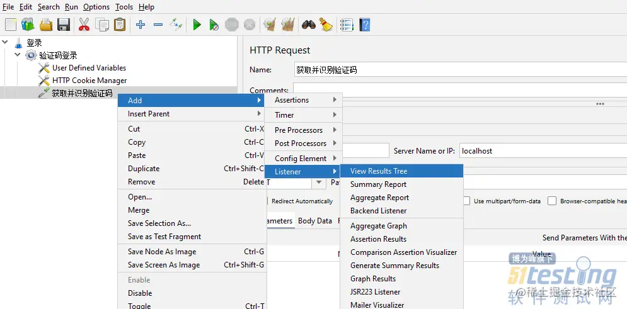Collapse the 登录 test plan tree node
Screen dimensions: 627x309
click(5, 42)
